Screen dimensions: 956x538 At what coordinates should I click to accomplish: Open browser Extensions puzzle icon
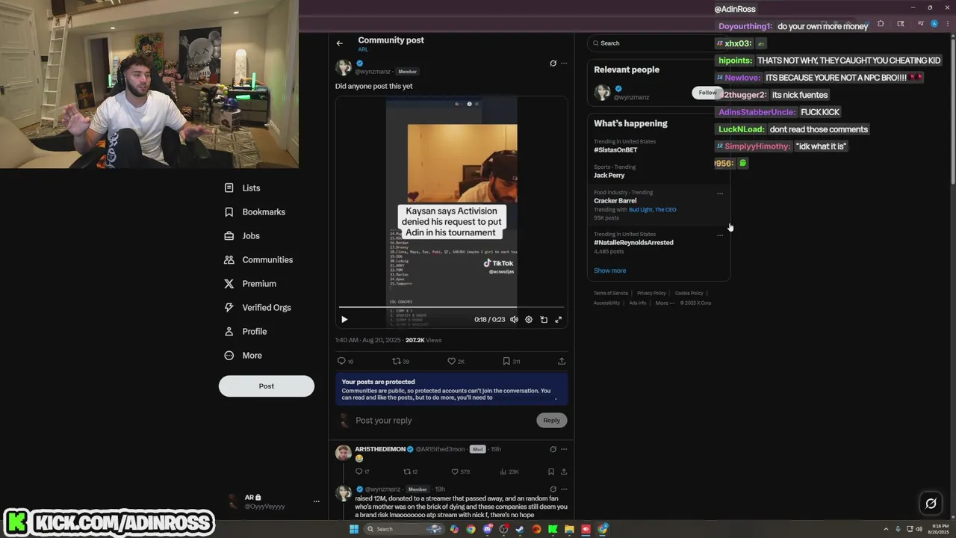click(x=880, y=24)
